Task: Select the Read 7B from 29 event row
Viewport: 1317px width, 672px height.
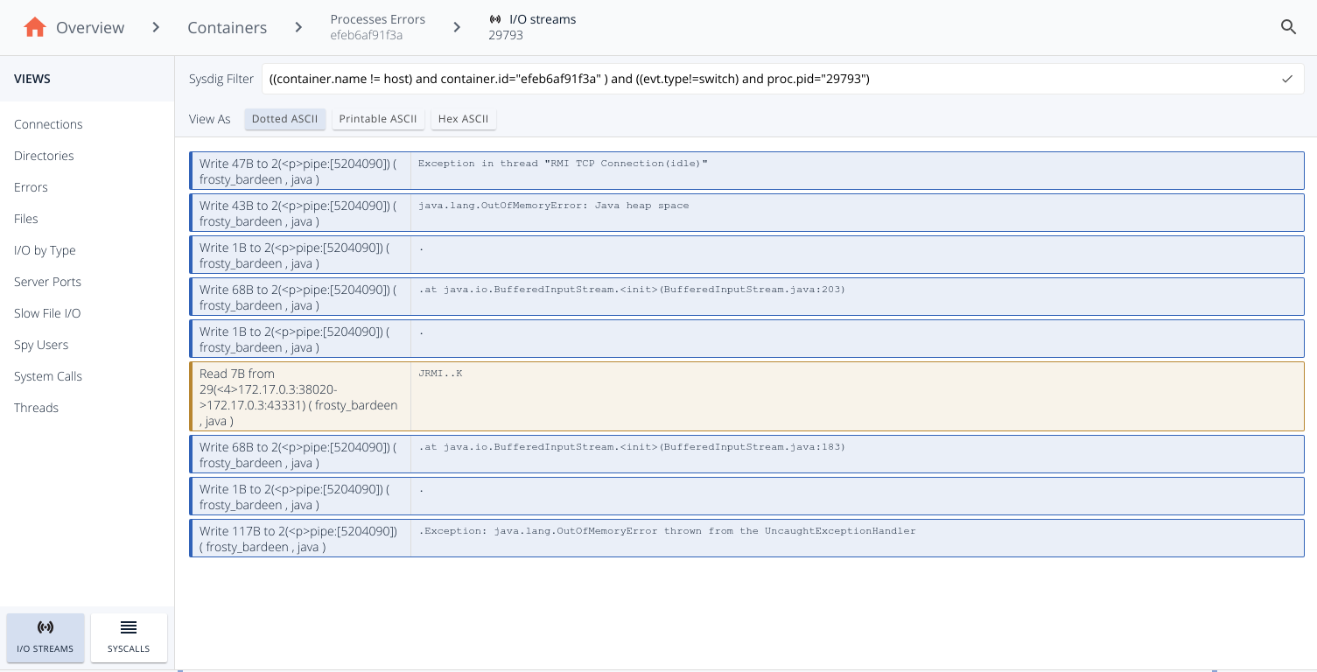Action: coord(746,396)
